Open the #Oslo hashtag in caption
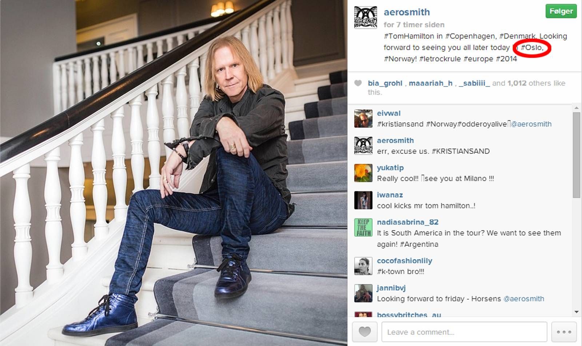This screenshot has height=346, width=582. tap(532, 47)
